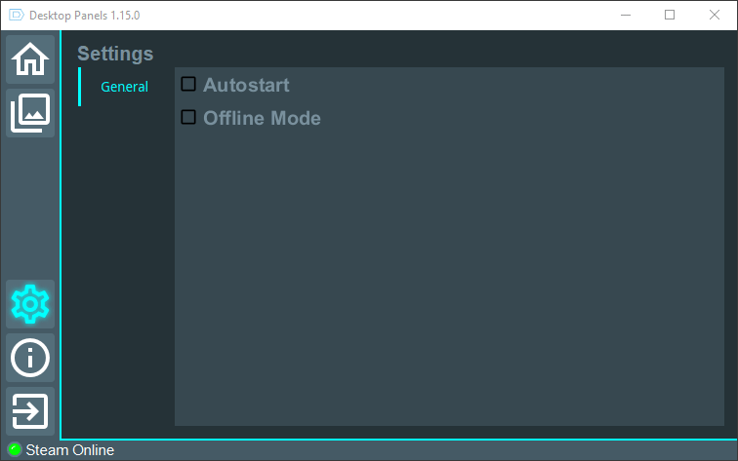Screen dimensions: 738x461
Task: Select the cyan Settings gear icon
Action: pyautogui.click(x=30, y=304)
